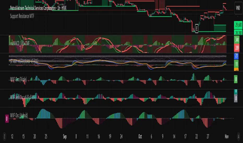Select the Support Resistance MTF indicator label
Viewport: 243px width, 143px height.
point(22,16)
